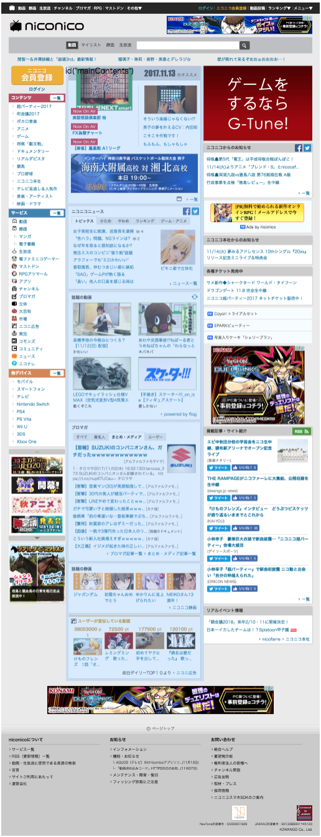Share ニコニコニュース via Facebook icon
The width and height of the screenshot is (321, 837).
(186, 211)
